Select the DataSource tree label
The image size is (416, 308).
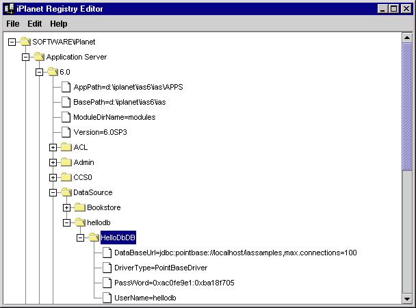point(93,192)
